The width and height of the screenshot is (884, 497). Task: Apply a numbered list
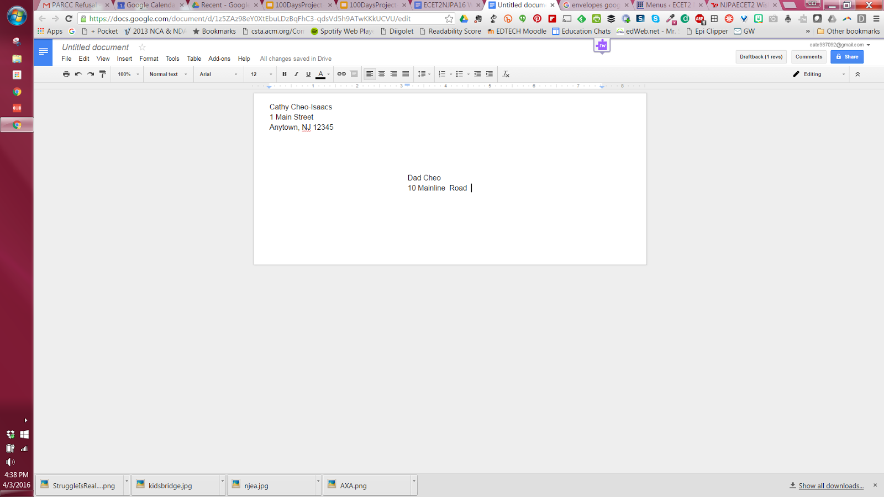tap(443, 74)
